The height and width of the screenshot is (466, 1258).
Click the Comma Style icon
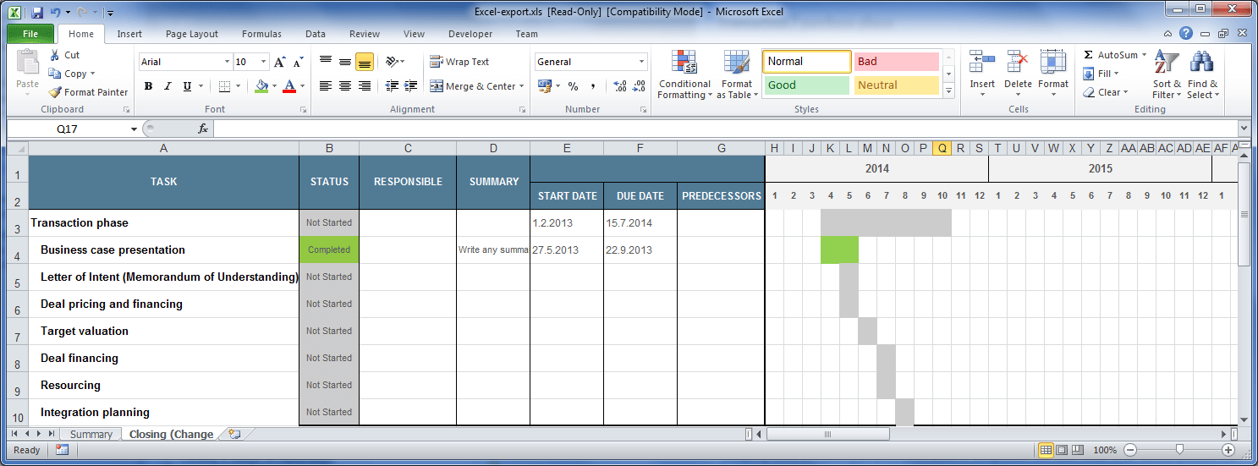pos(592,86)
